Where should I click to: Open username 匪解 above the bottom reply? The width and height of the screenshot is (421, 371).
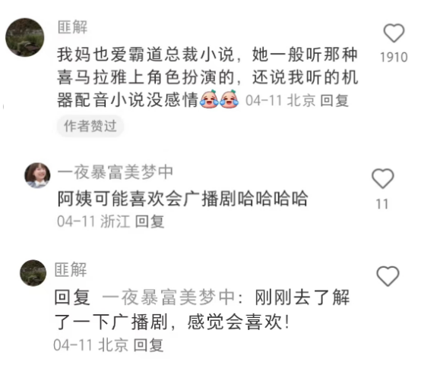(x=71, y=269)
